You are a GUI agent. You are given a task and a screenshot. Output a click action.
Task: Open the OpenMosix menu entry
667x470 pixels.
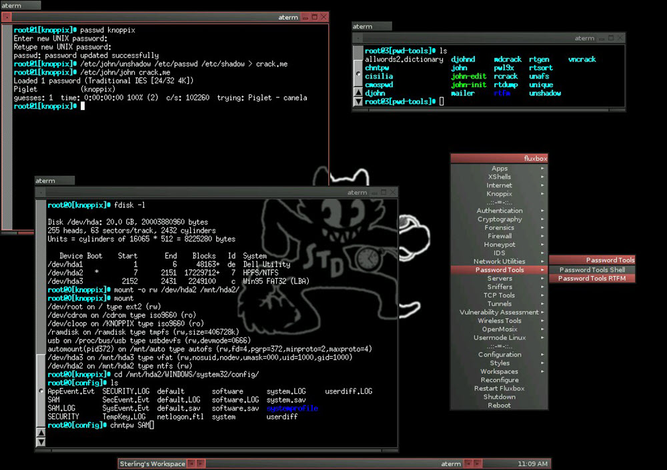pos(500,329)
